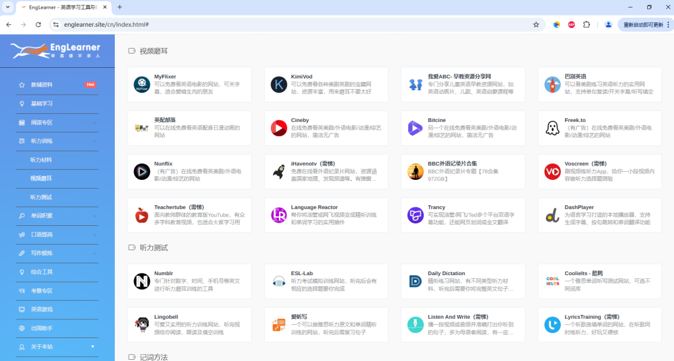Expand the 写作锻炼 sidebar chevron

coord(95,253)
